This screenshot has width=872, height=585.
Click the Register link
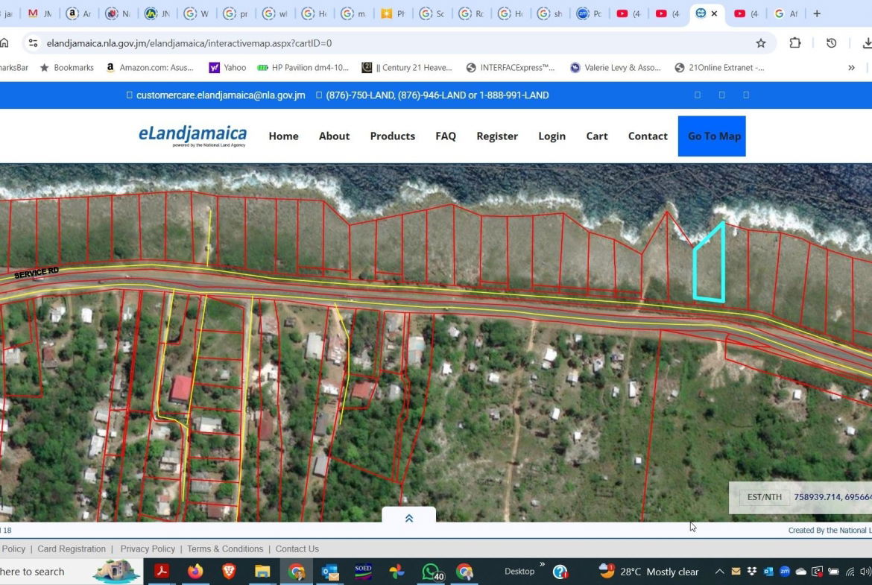pyautogui.click(x=496, y=136)
